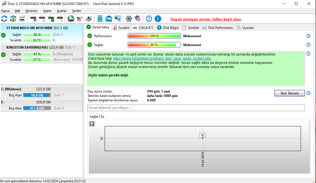This screenshot has height=183, width=316.
Task: Open the Dosya menu
Action: point(5,11)
